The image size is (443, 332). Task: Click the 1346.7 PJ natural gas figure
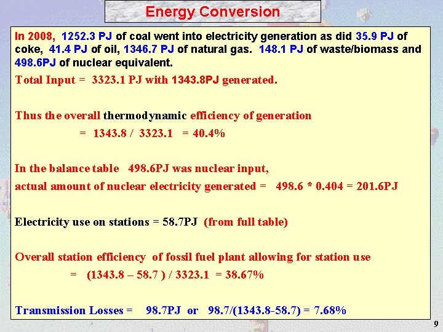149,49
